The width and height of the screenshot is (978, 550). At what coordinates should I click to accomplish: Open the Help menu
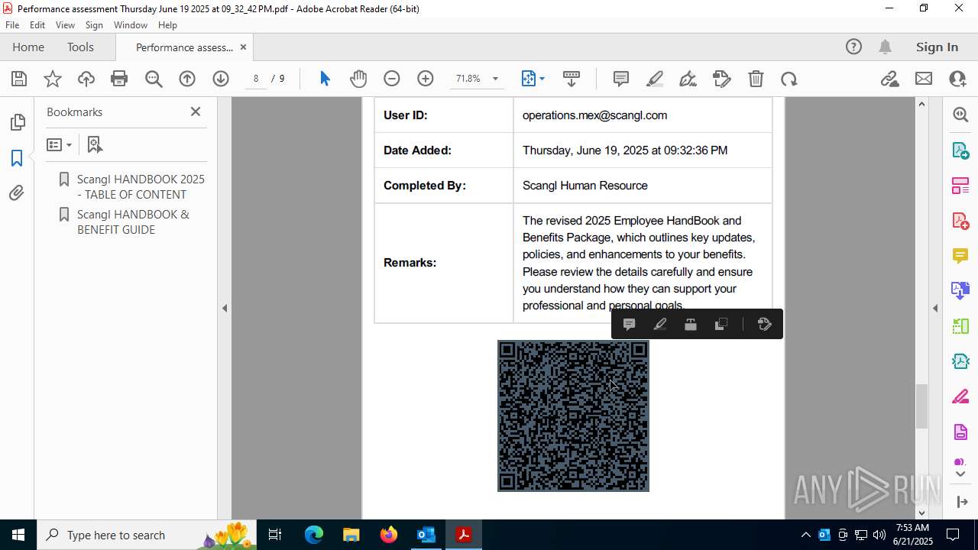click(167, 24)
